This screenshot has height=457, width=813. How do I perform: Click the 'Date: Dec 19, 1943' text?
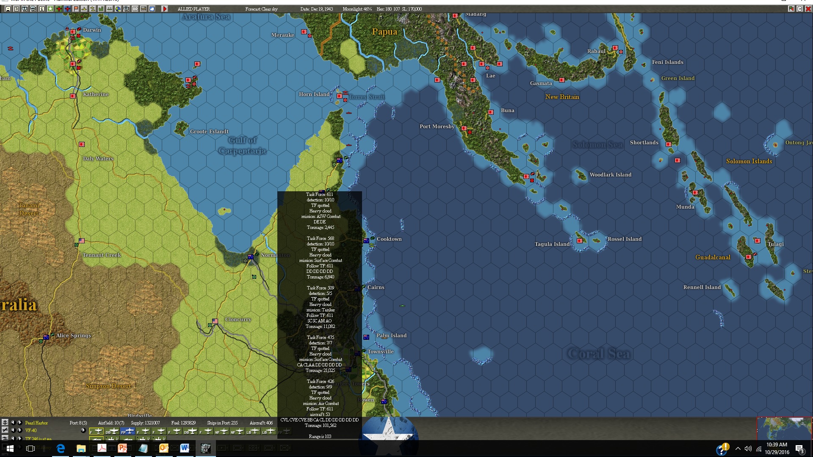tap(317, 9)
